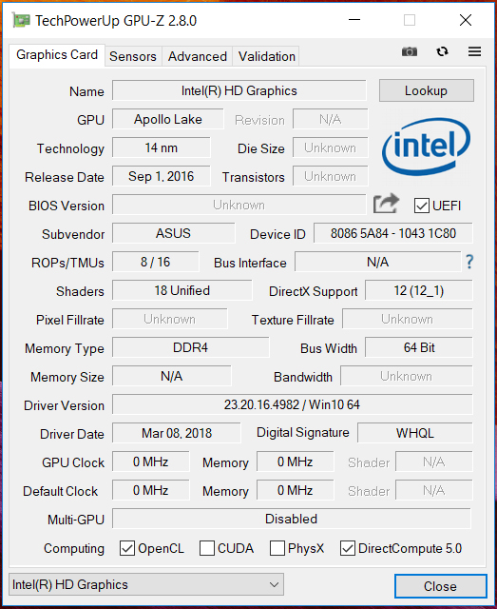
Task: Click the GPU-Z icon in title bar
Action: 21,20
